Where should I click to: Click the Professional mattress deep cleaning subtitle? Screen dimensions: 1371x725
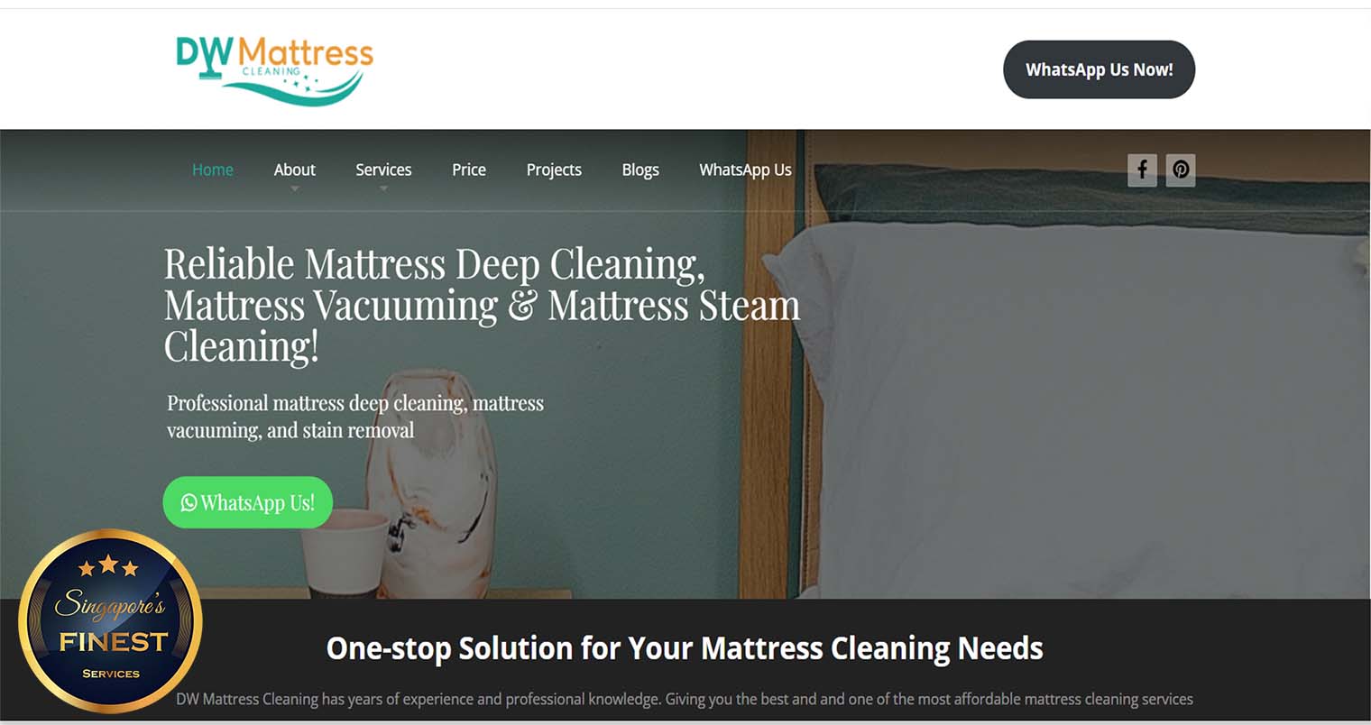click(x=355, y=417)
